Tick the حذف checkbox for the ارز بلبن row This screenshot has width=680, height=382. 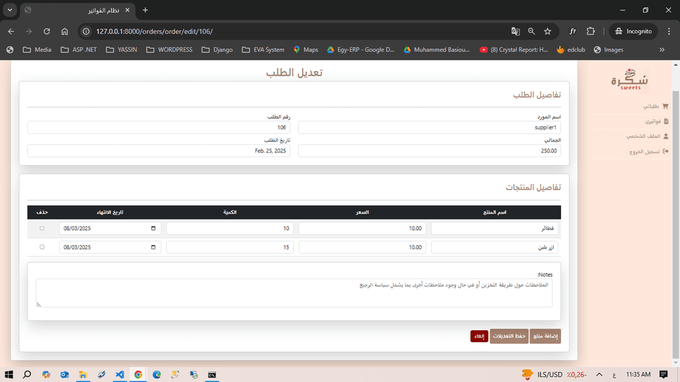(x=42, y=247)
